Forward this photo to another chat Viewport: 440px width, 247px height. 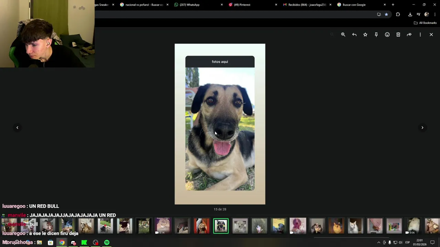point(409,35)
